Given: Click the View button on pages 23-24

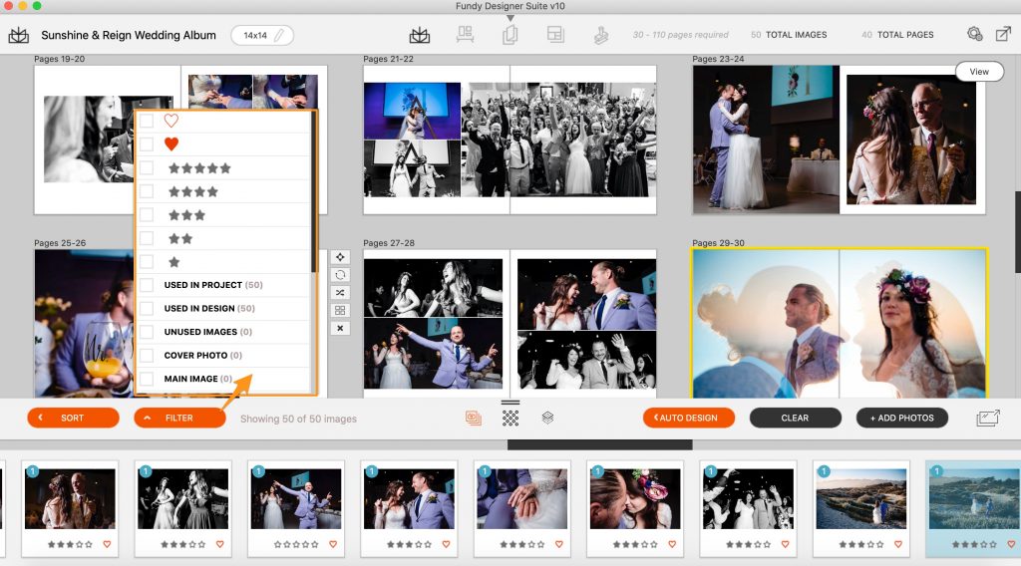Looking at the screenshot, I should 979,72.
